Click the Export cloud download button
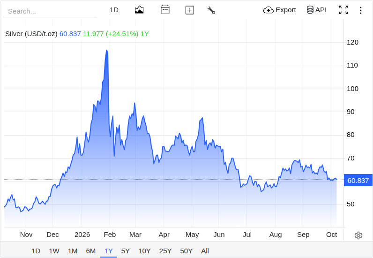373x258 pixels. (279, 10)
